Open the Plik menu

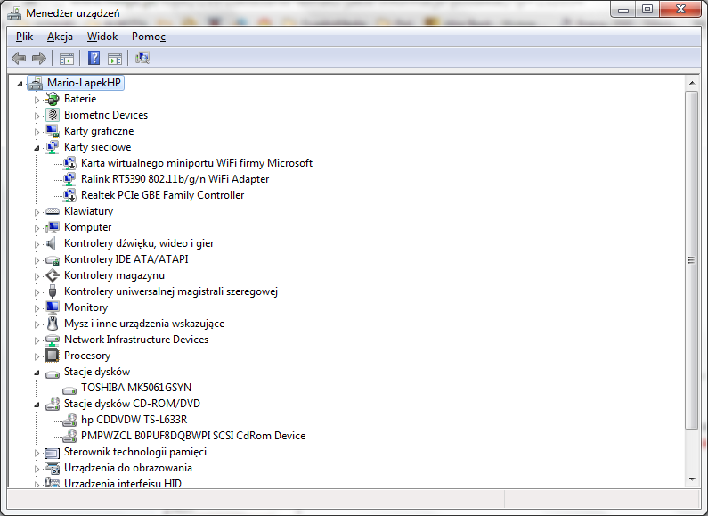point(24,37)
